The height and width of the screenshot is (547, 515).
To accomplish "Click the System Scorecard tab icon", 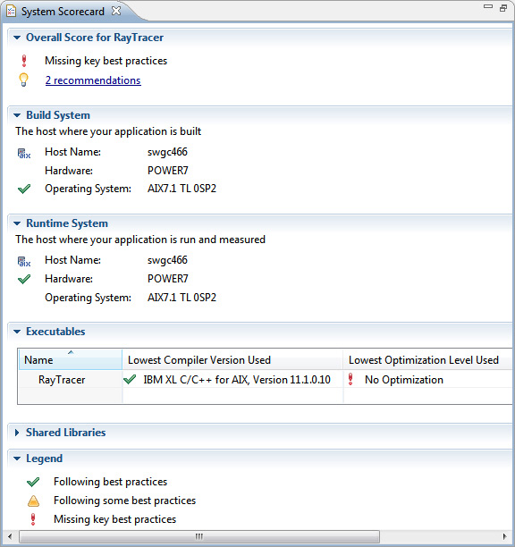I will pos(11,11).
